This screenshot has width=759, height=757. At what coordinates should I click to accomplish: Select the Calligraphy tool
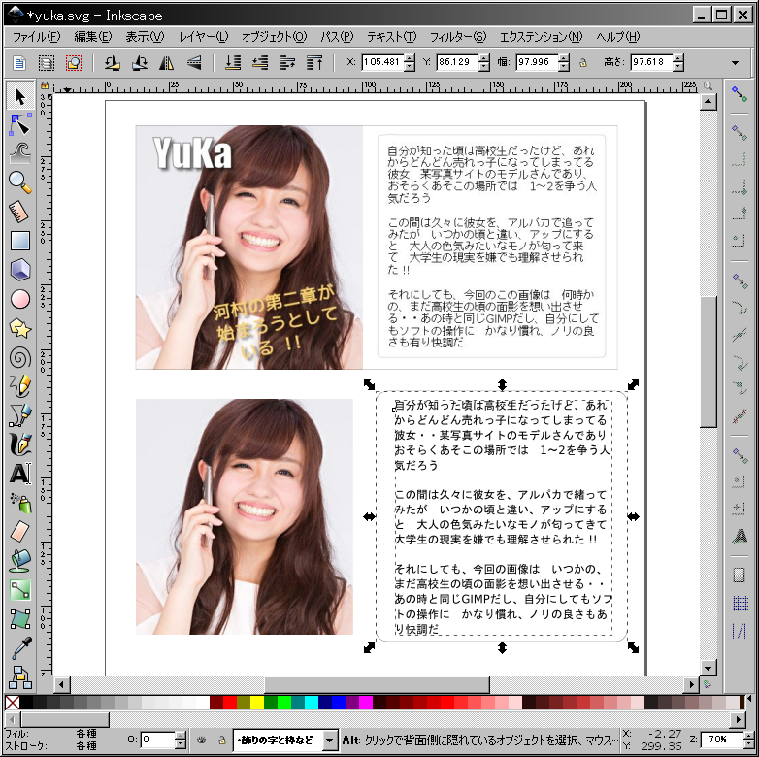click(x=20, y=444)
